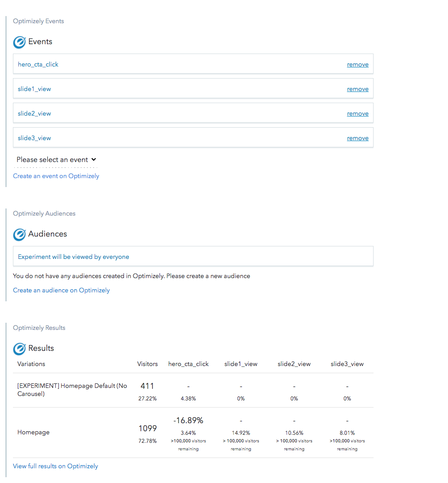The width and height of the screenshot is (448, 483).
Task: Remove the slide2_view event
Action: (x=358, y=114)
